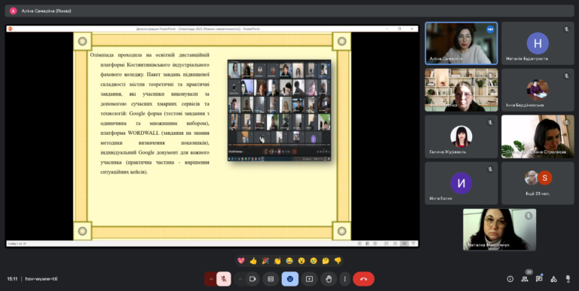The image size is (579, 291).
Task: Click the slide counter in PowerPoint status bar
Action: pos(17,244)
